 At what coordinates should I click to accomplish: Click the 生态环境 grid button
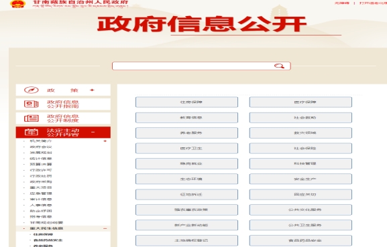pyautogui.click(x=186, y=179)
